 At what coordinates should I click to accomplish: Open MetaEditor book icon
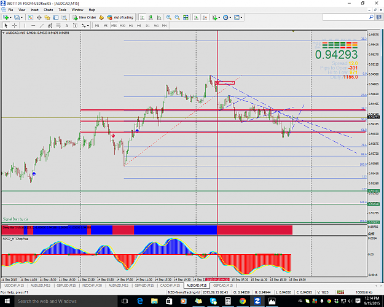tap(101, 17)
